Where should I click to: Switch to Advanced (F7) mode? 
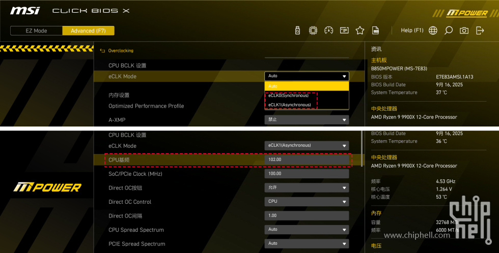pyautogui.click(x=88, y=30)
